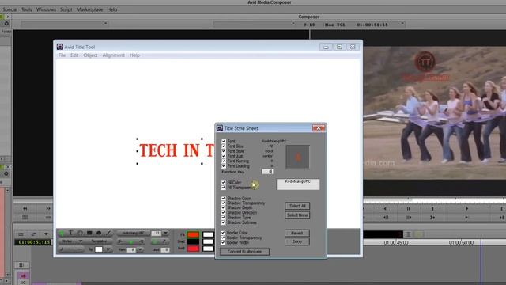Viewport: 506px width, 285px height.
Task: Click the red Border color swatch
Action: (193, 249)
